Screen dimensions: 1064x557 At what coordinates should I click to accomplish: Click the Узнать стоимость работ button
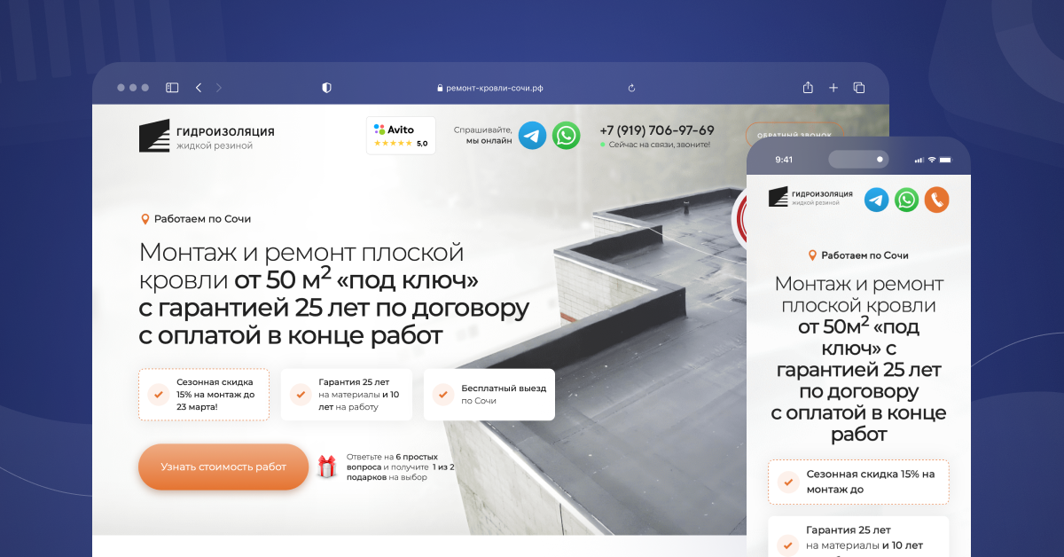click(223, 467)
